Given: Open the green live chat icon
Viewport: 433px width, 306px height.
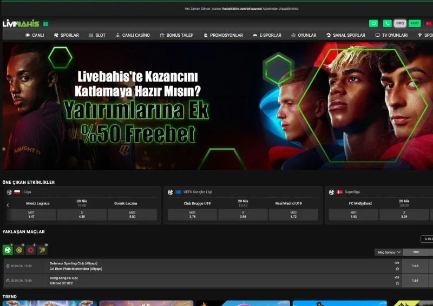Looking at the screenshot, I should (373, 23).
